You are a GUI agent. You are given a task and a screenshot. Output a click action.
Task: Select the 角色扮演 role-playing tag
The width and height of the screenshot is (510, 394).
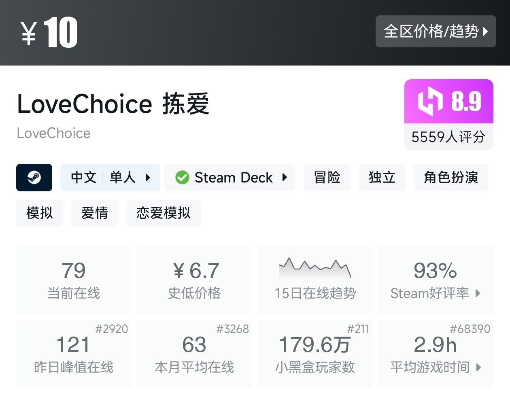click(450, 178)
